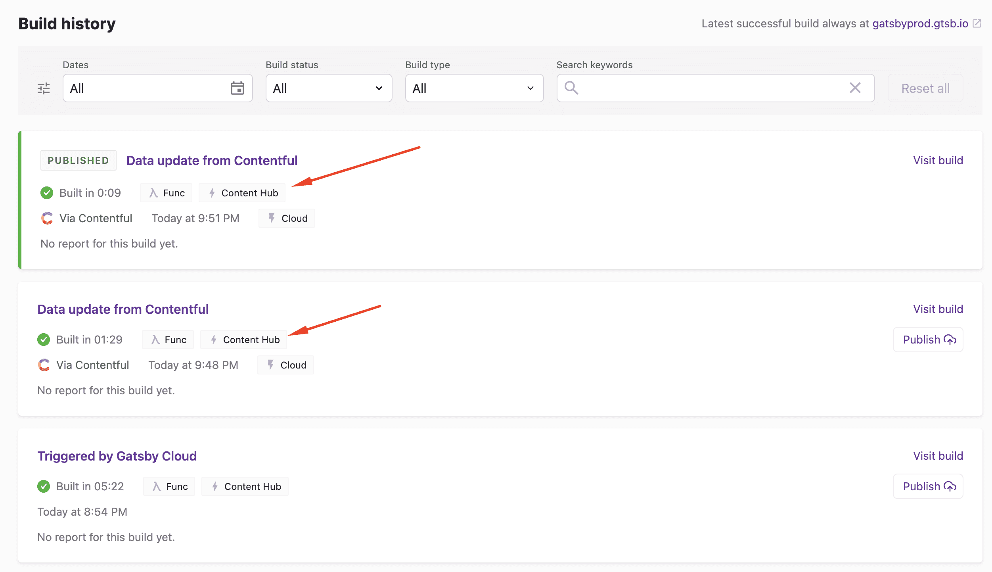Screen dimensions: 992x572
Task: Click Contentful logo on published build
Action: point(47,218)
